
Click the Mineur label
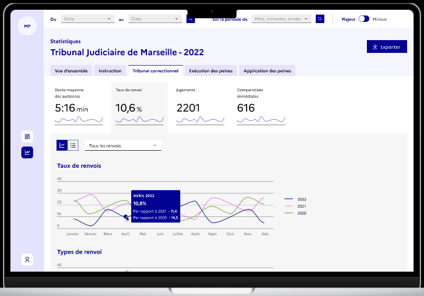point(380,19)
